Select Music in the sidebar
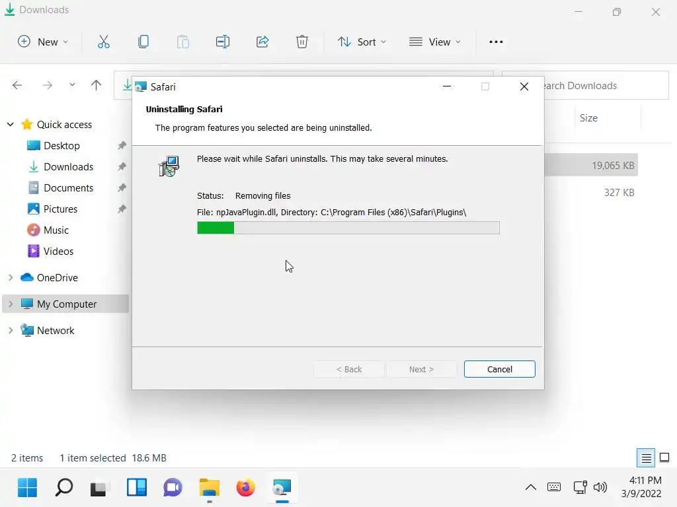677x507 pixels. coord(56,230)
